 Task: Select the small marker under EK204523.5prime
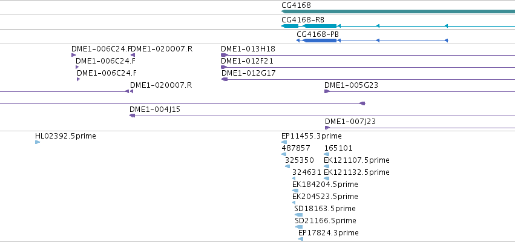point(294,203)
